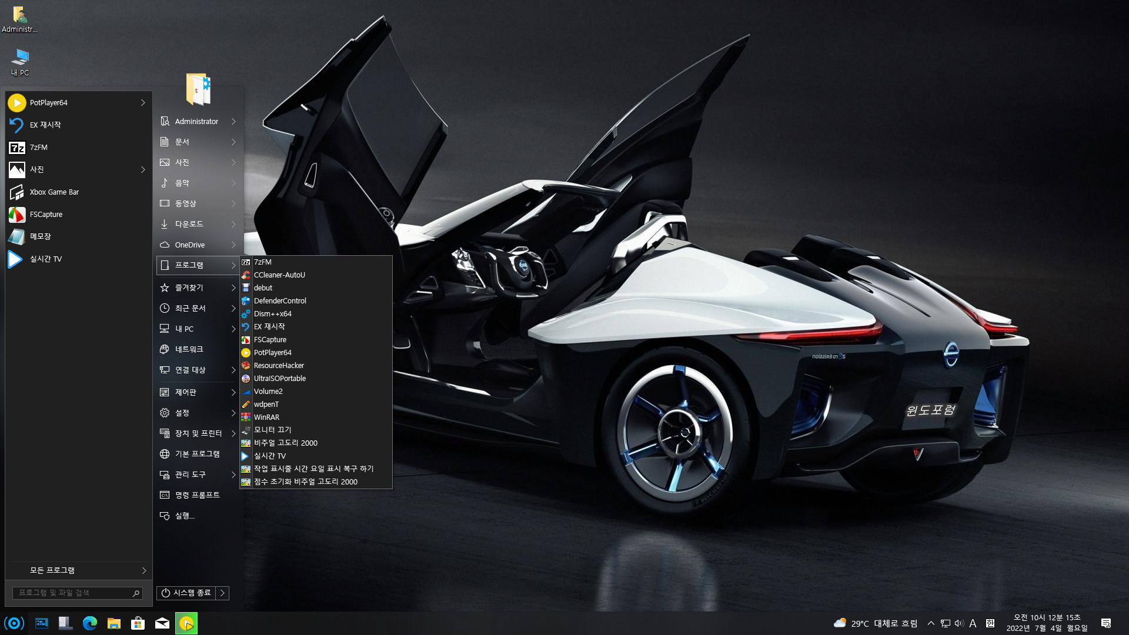Open weather widget showing 29°C
The width and height of the screenshot is (1129, 635).
pyautogui.click(x=875, y=623)
